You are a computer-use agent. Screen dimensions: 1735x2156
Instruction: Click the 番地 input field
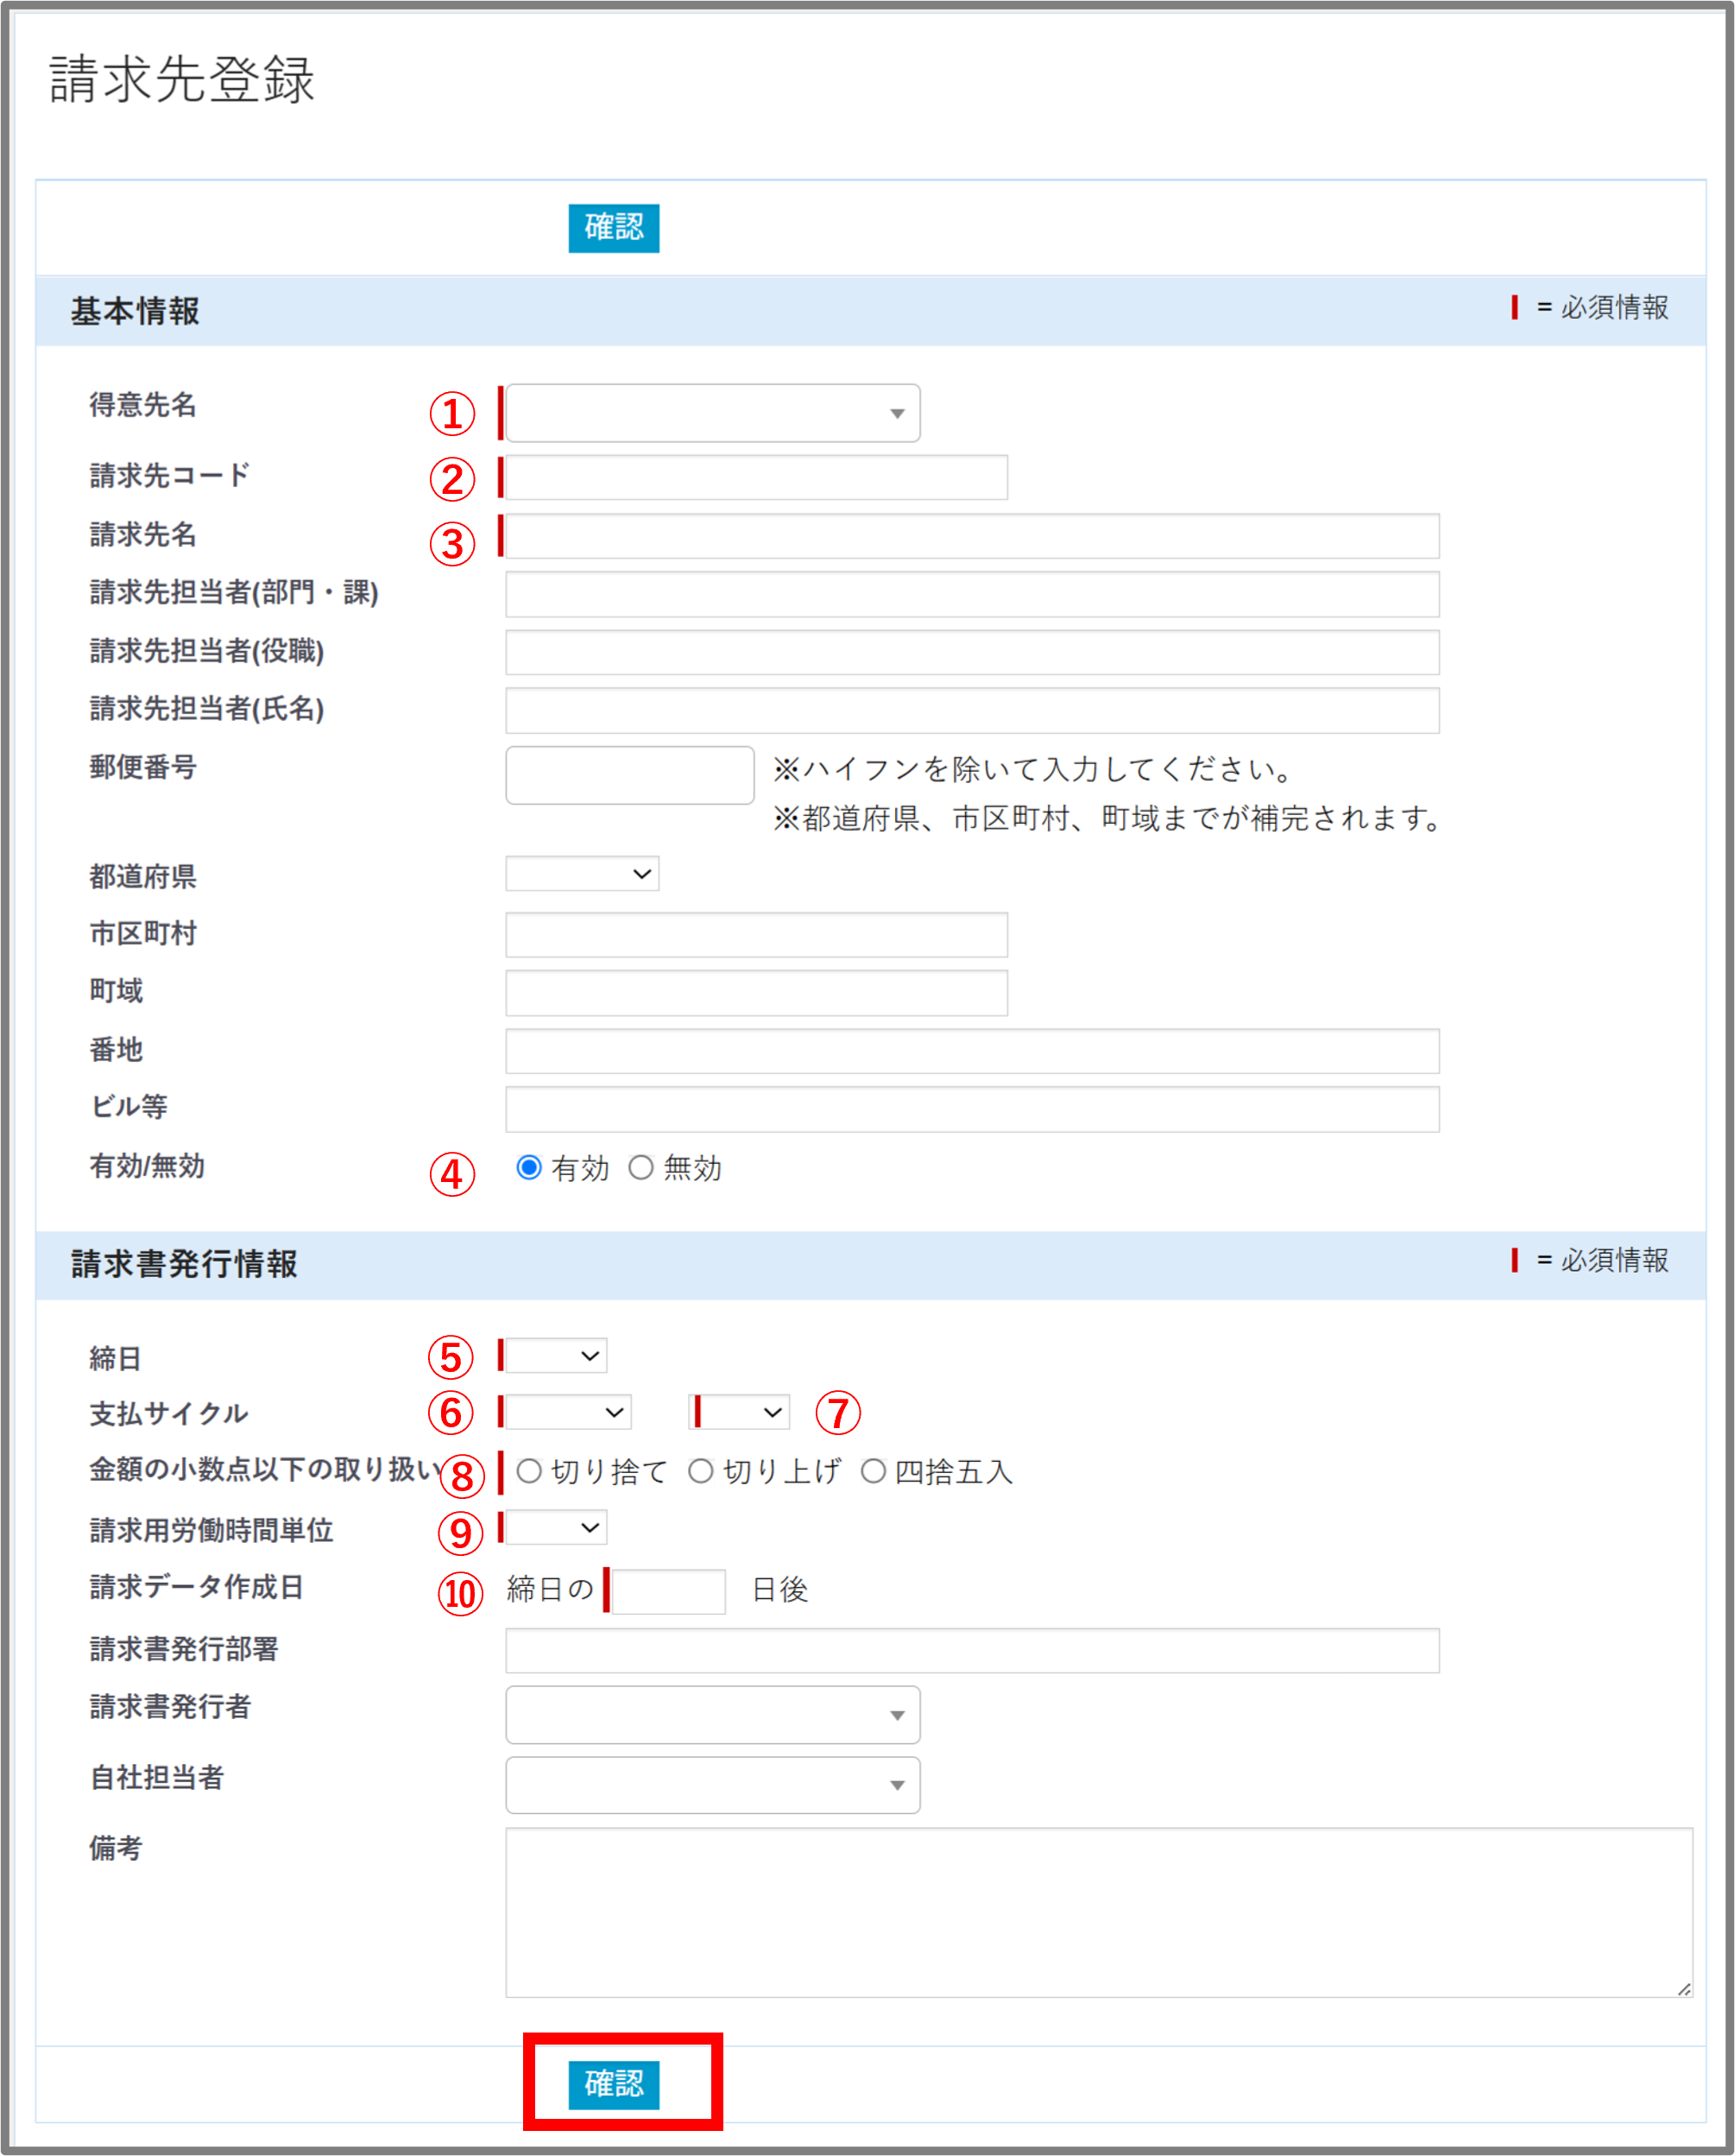[x=973, y=1051]
